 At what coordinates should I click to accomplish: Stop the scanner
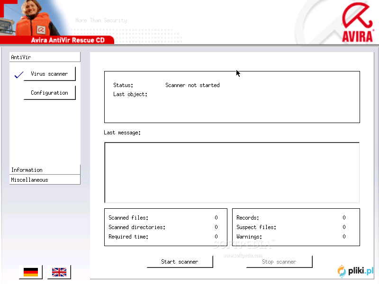(279, 262)
